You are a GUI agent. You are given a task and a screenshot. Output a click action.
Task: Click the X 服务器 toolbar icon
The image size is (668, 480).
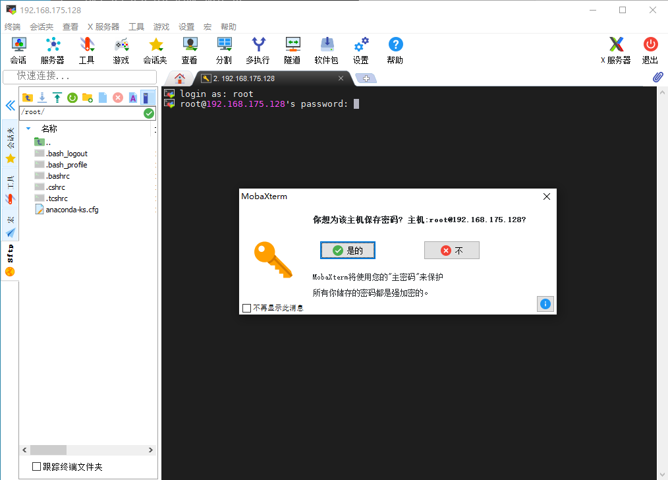pyautogui.click(x=615, y=50)
